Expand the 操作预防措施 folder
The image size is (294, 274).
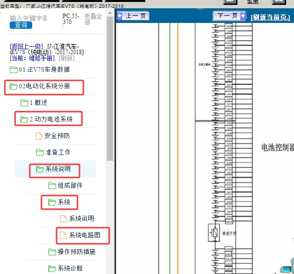point(77,252)
